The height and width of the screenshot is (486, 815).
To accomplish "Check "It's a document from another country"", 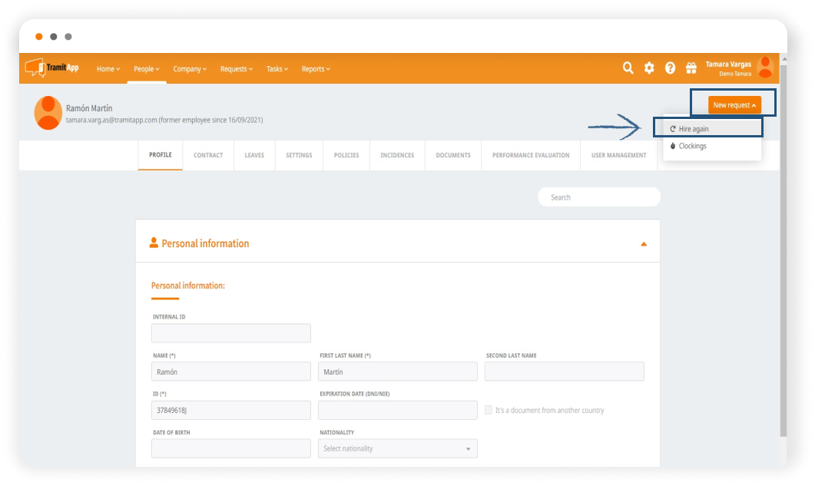I will (x=489, y=410).
